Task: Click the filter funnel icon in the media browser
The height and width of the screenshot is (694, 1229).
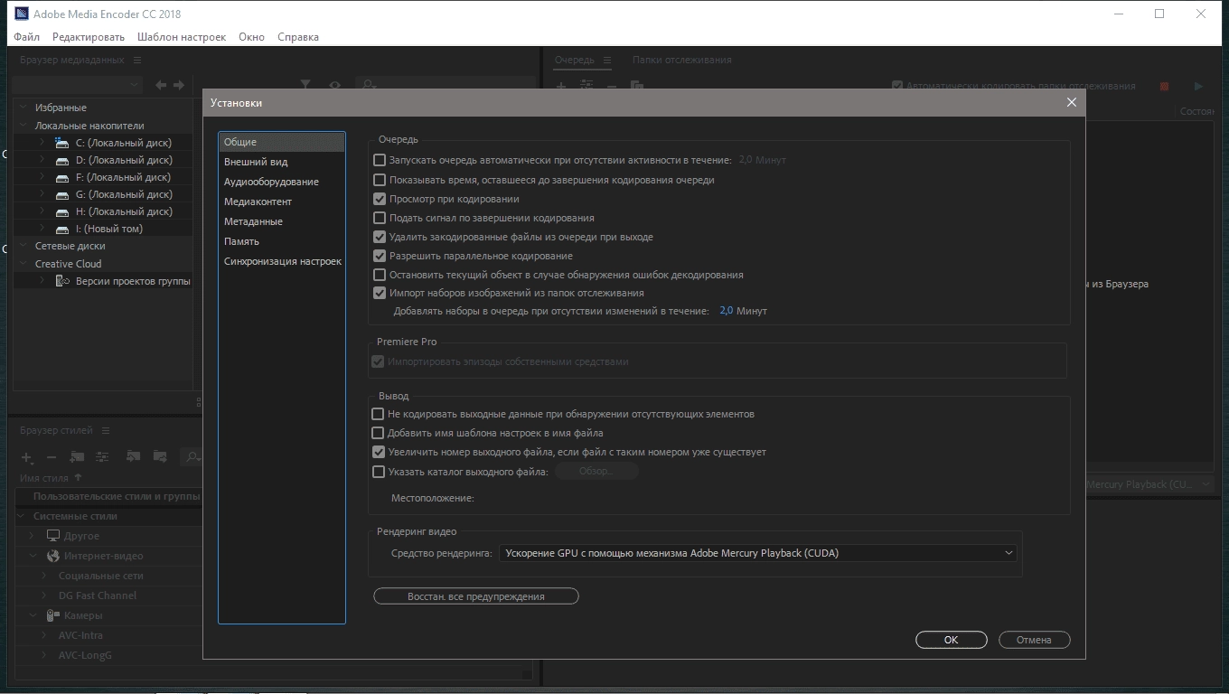Action: tap(305, 85)
